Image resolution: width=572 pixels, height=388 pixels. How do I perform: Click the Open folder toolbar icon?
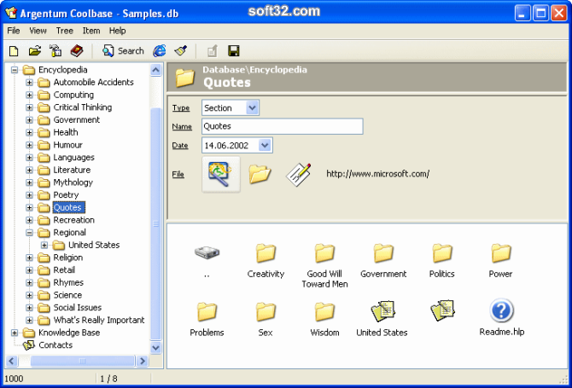click(x=35, y=51)
